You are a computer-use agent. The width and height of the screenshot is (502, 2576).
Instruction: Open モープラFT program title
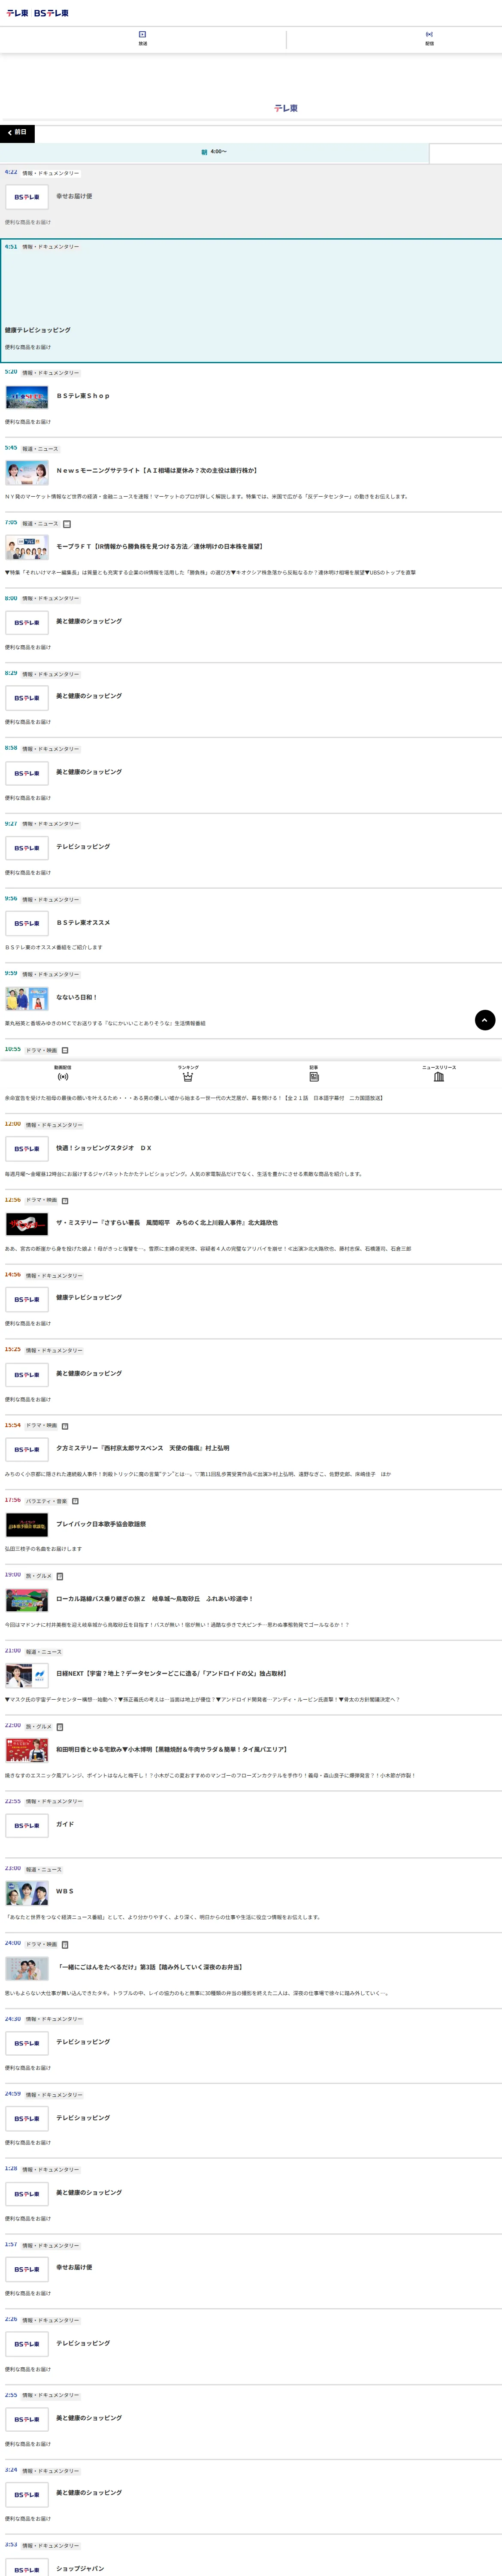(160, 547)
